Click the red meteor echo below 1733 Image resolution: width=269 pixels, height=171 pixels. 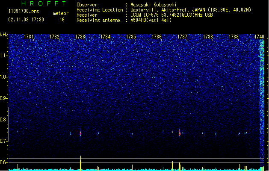coord(80,133)
